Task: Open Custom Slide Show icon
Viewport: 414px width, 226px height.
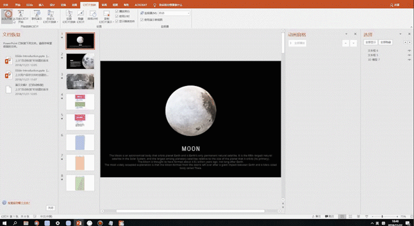Action: point(51,13)
